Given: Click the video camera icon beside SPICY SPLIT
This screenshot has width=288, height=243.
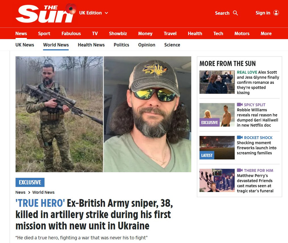Looking at the screenshot, I should tap(240, 104).
